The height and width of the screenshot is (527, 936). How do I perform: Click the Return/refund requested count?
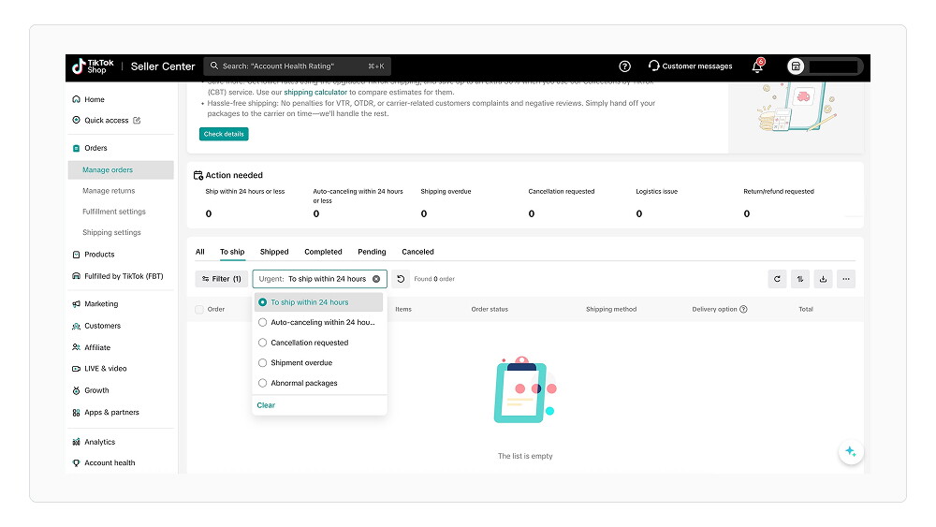point(747,213)
